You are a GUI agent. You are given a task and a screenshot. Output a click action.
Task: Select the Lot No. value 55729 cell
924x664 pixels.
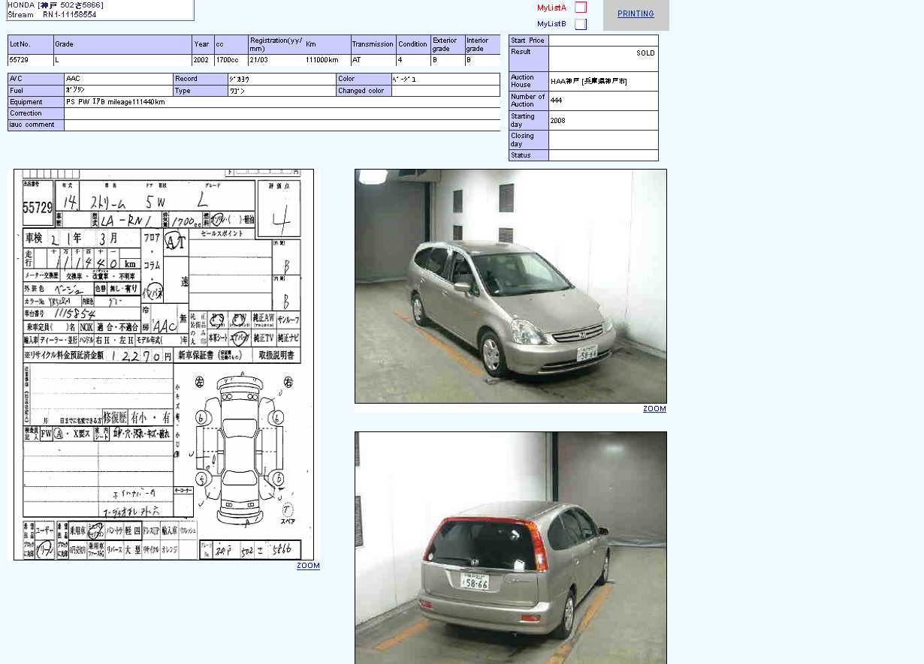click(30, 60)
